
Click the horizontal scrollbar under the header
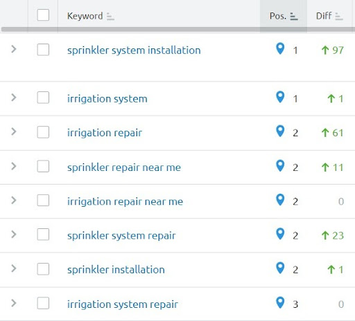[178, 30]
